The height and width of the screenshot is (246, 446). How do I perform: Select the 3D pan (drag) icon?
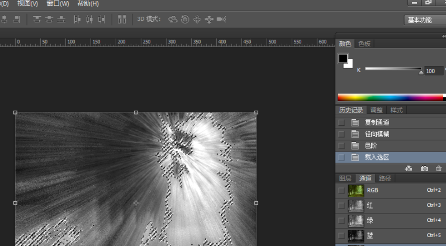point(197,20)
